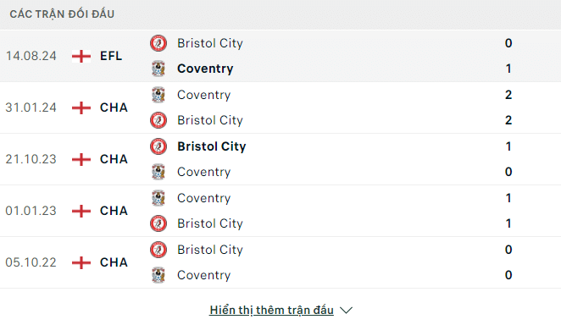561x325 pixels.
Task: Click Bristol City crest in 21.10.23 match
Action: (158, 146)
